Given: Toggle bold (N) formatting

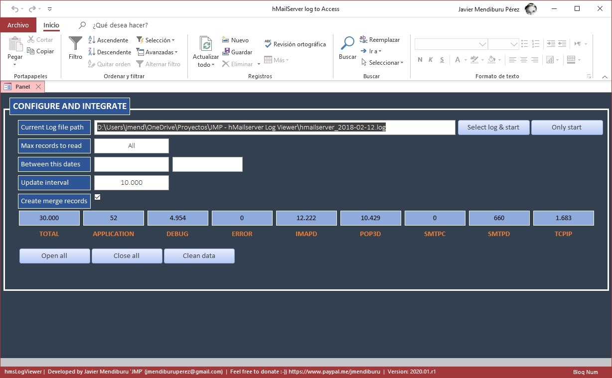Looking at the screenshot, I should click(x=420, y=60).
